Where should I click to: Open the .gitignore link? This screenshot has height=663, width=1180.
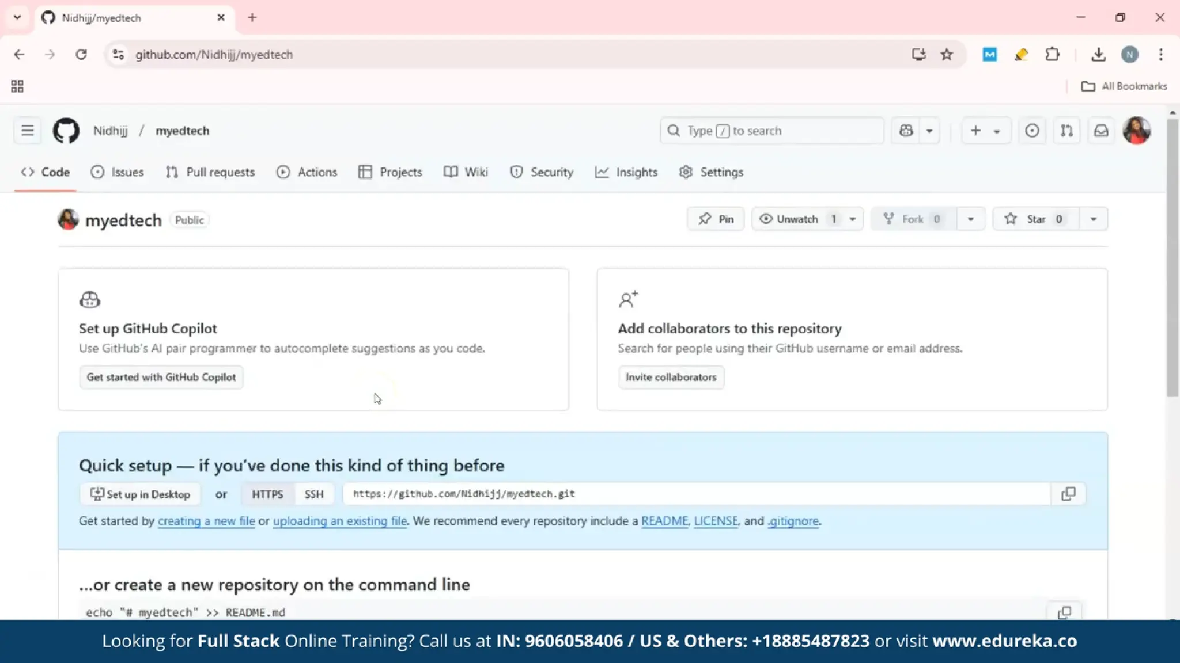tap(793, 521)
